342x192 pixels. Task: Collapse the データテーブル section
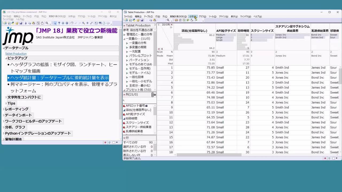click(x=4, y=48)
